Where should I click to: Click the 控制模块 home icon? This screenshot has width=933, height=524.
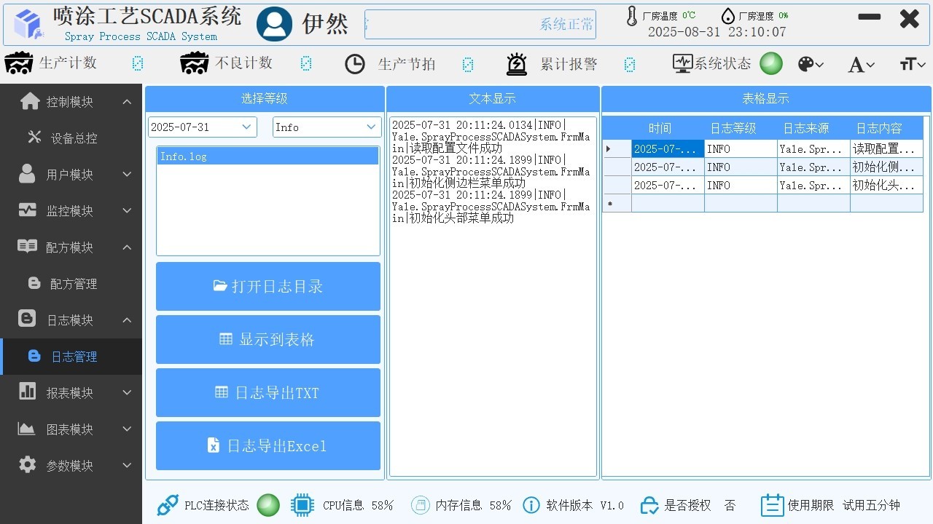click(x=30, y=101)
